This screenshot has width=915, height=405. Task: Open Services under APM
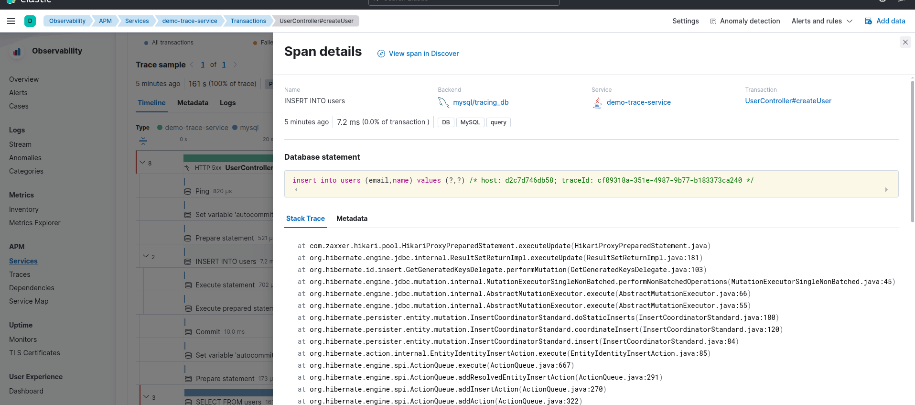pyautogui.click(x=23, y=261)
